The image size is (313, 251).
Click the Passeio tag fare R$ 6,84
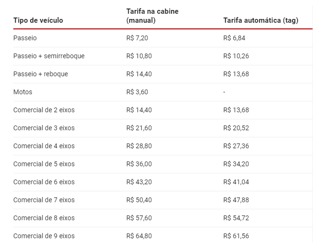(234, 38)
